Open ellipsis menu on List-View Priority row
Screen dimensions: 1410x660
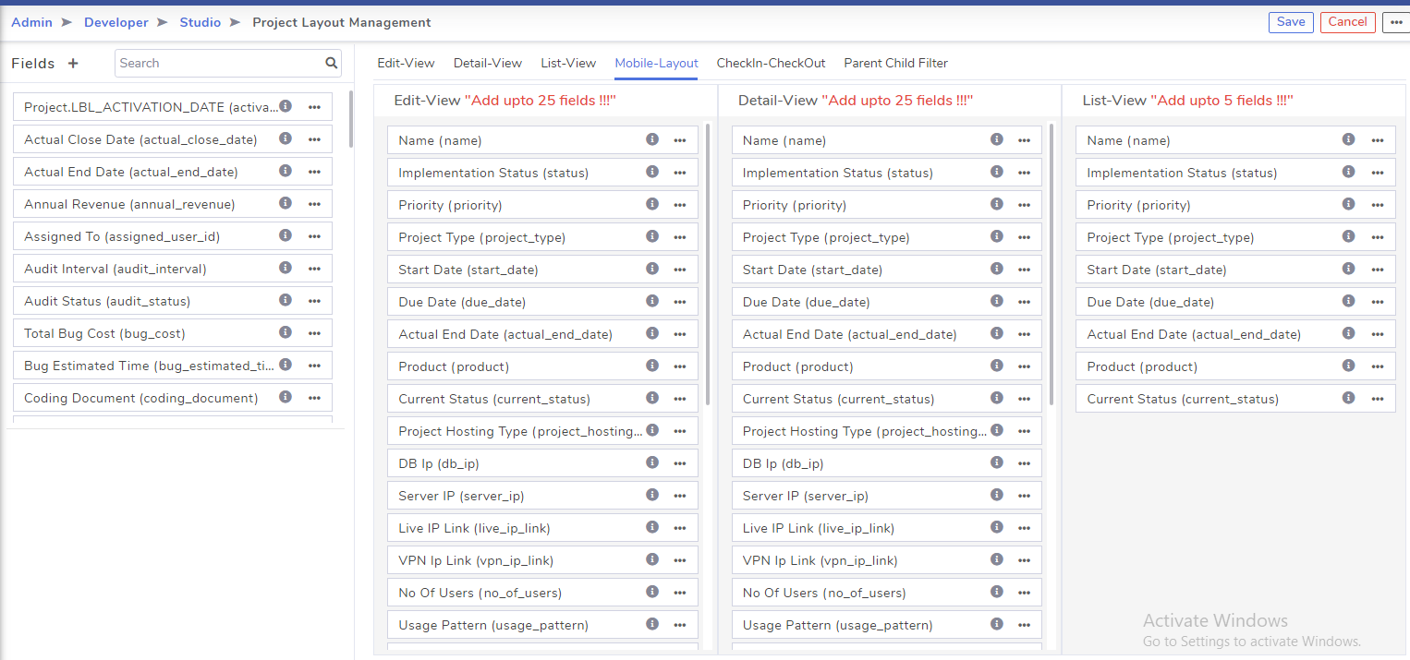[x=1378, y=206]
